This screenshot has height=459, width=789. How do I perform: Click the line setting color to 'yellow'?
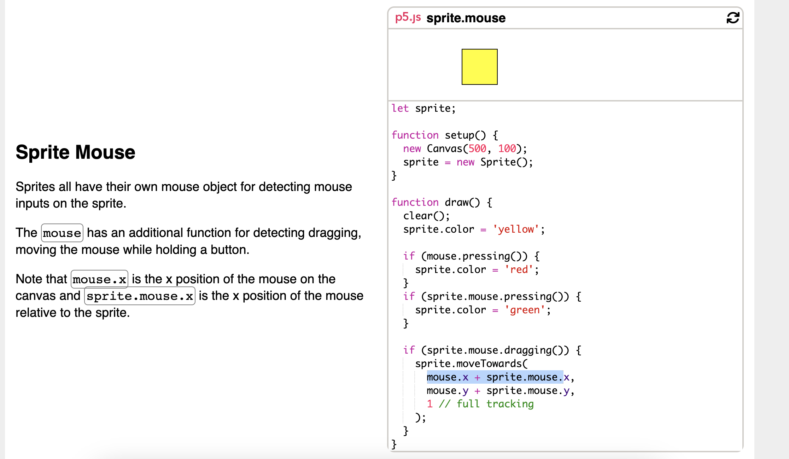pos(474,229)
